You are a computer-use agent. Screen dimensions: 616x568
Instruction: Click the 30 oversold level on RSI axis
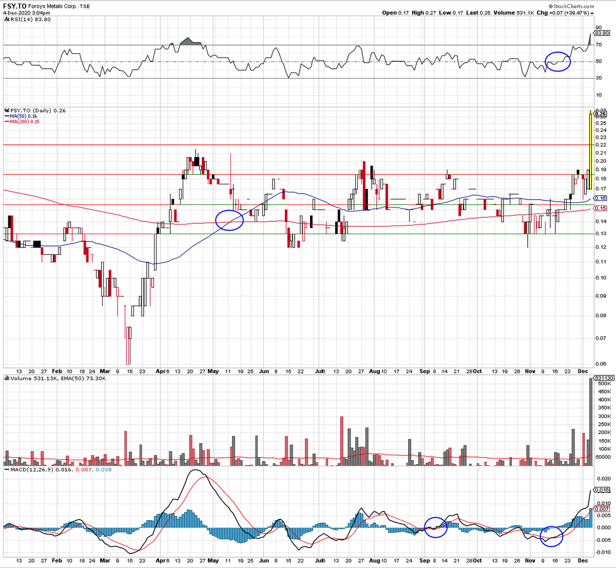pos(599,78)
